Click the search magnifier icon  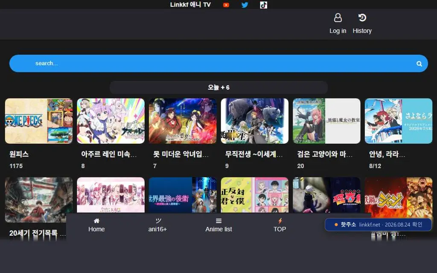pyautogui.click(x=419, y=64)
